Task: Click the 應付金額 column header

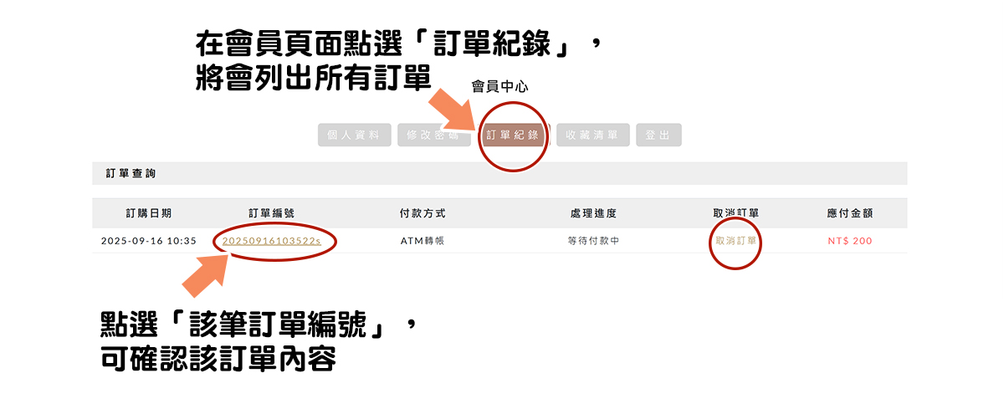Action: tap(850, 213)
